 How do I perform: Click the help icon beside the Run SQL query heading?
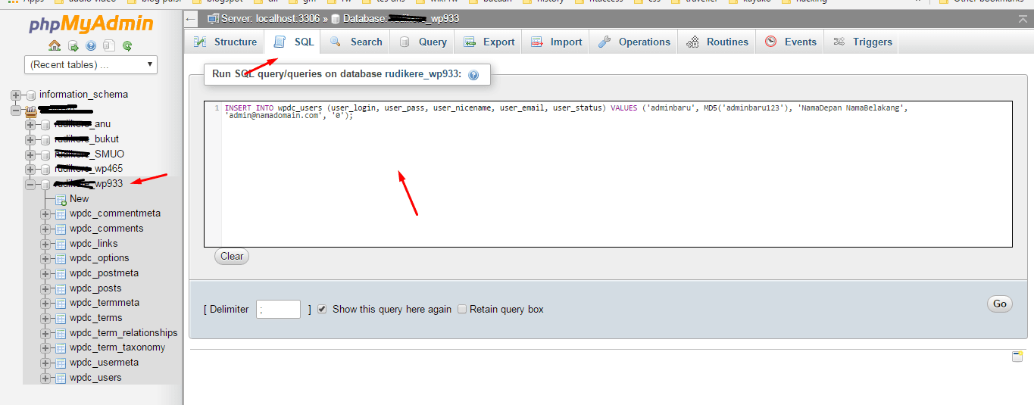coord(473,75)
